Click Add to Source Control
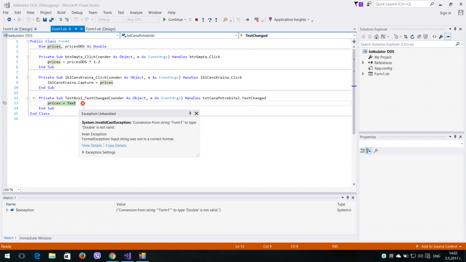The image size is (466, 262). click(x=439, y=246)
